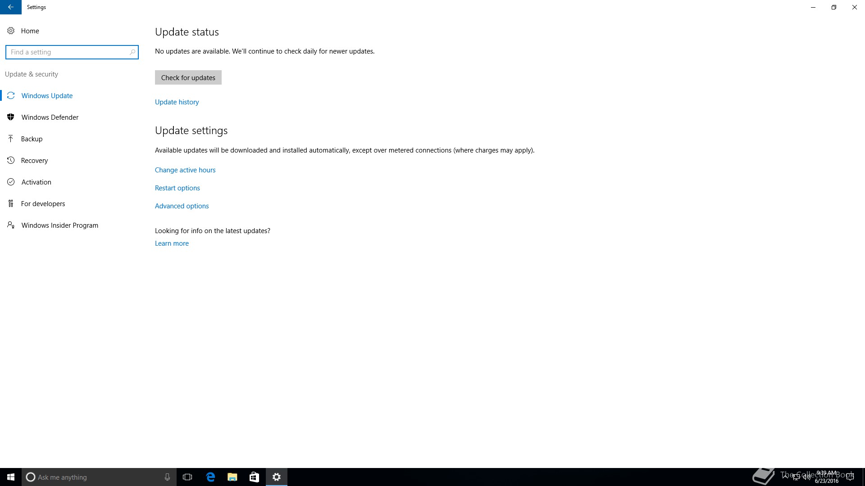Click the taskbar clock and date
The image size is (865, 486).
827,477
